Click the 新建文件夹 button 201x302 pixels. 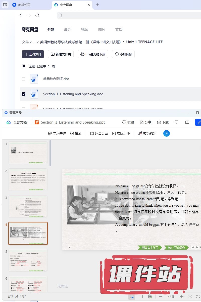point(61,54)
